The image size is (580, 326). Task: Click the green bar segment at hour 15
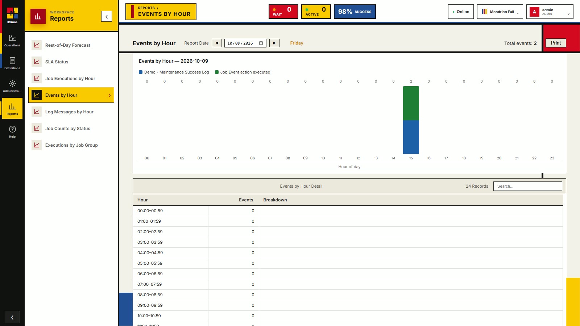(411, 103)
